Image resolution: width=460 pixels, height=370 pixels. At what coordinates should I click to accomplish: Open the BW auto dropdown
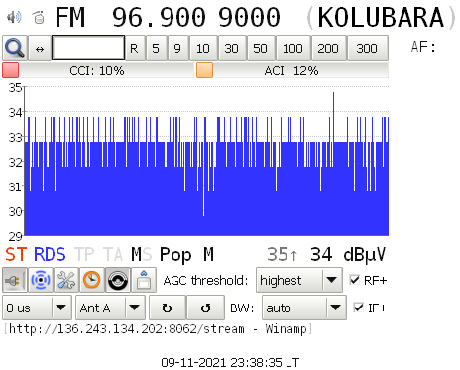[x=304, y=308]
